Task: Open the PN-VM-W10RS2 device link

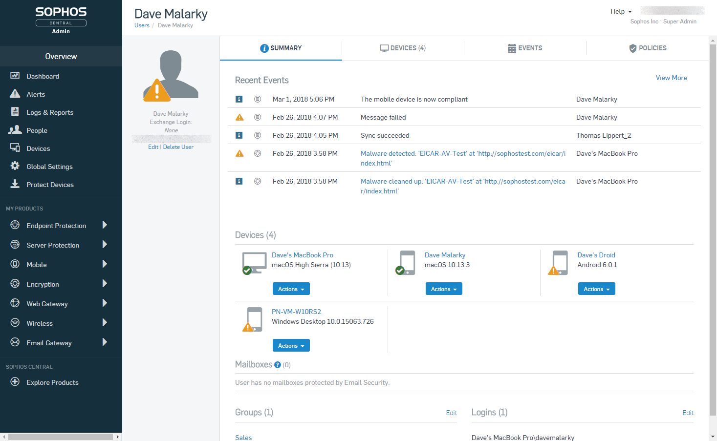Action: [296, 312]
